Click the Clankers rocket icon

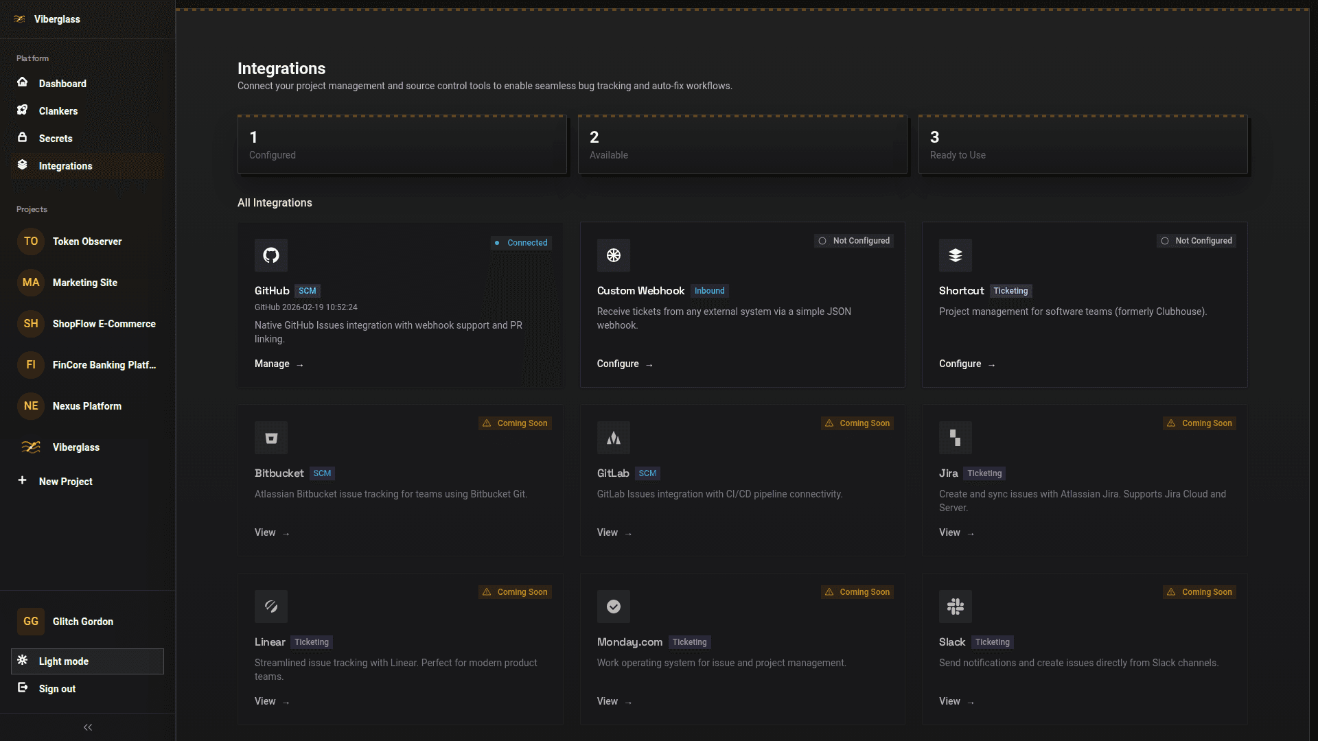click(x=23, y=110)
